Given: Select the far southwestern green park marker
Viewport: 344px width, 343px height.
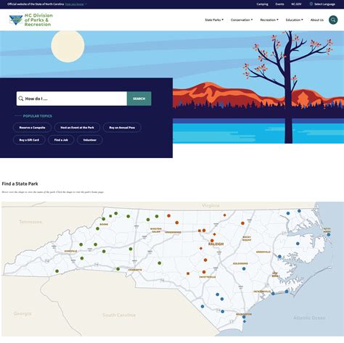Looking at the screenshot, I should tap(57, 271).
